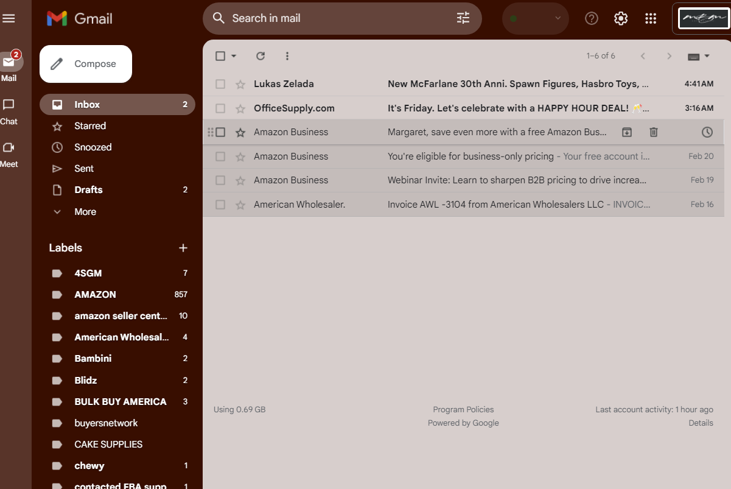
Task: Open the Sent folder
Action: tap(117, 169)
